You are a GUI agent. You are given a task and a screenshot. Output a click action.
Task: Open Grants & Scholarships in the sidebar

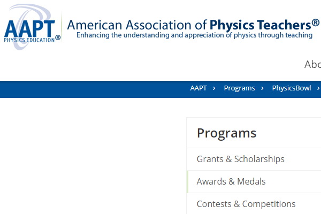pyautogui.click(x=254, y=159)
